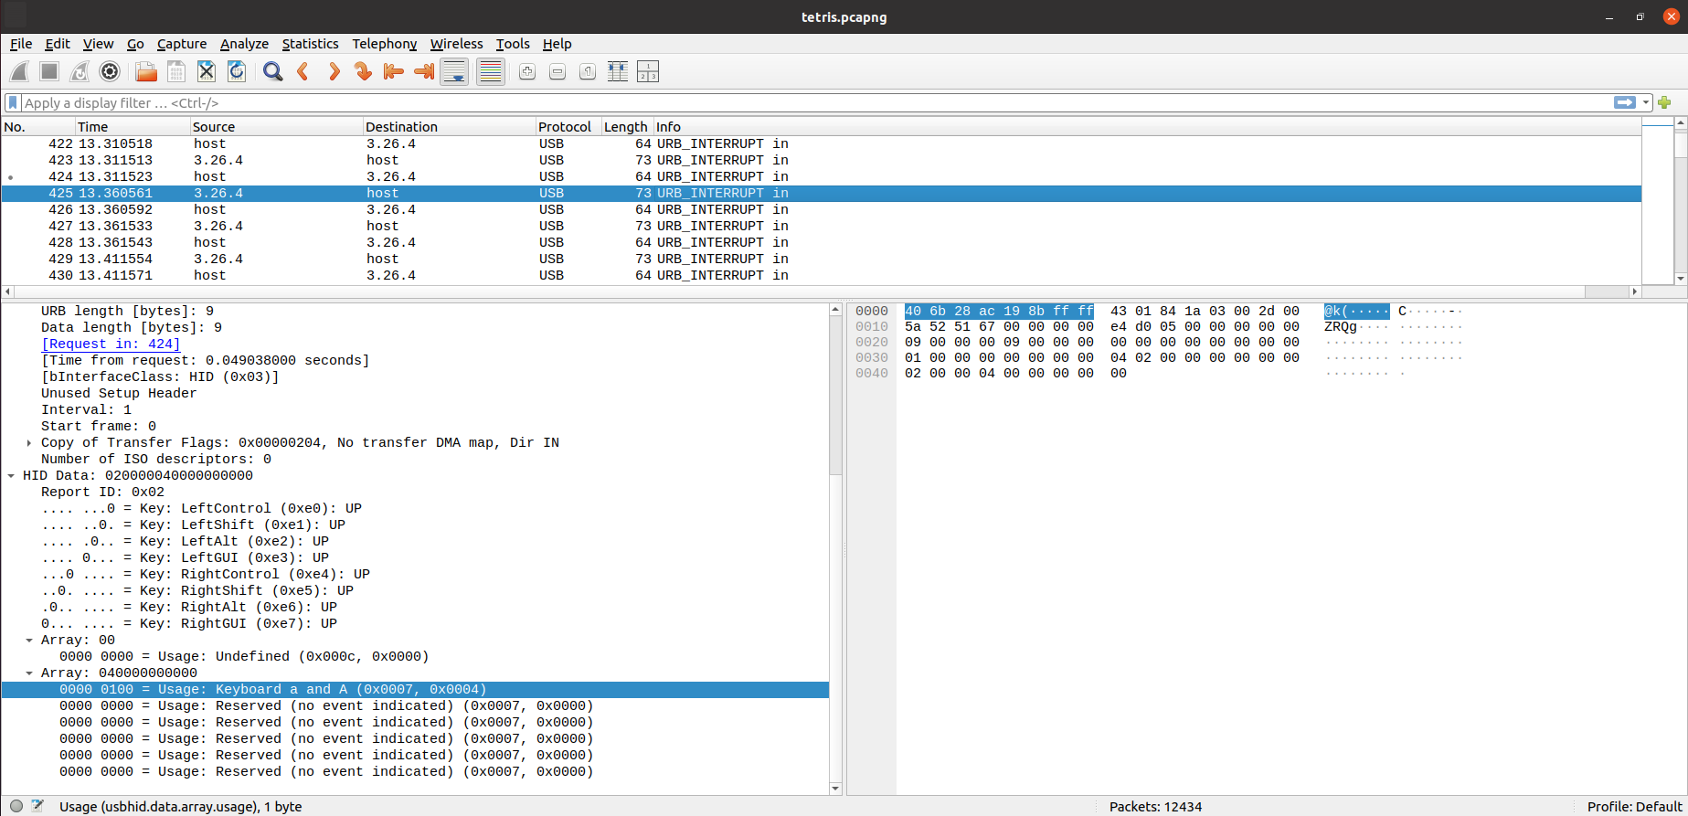Toggle auto-scroll during live capture

click(x=454, y=71)
